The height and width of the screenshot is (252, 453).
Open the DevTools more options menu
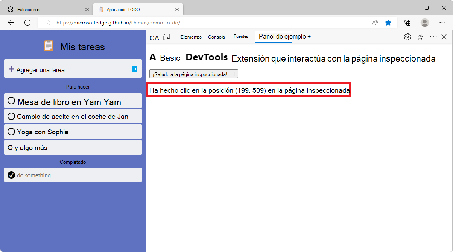coord(433,37)
